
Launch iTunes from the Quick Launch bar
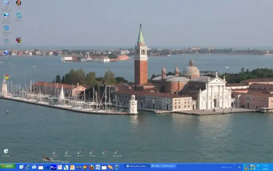coord(117,167)
